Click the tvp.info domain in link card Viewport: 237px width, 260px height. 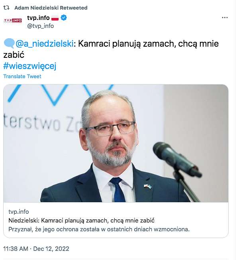(19, 212)
